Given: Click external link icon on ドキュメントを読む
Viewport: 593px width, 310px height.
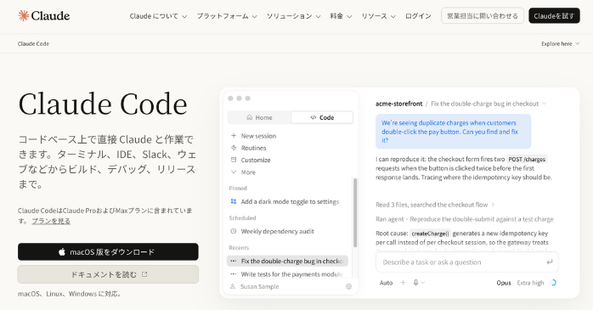Looking at the screenshot, I should pos(144,274).
